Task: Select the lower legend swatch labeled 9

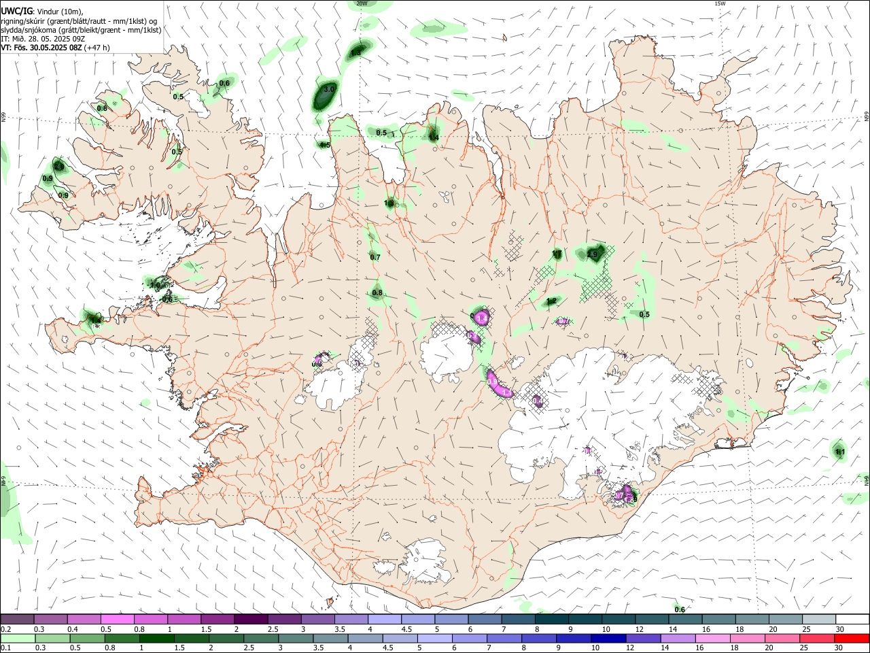Action: [x=574, y=638]
